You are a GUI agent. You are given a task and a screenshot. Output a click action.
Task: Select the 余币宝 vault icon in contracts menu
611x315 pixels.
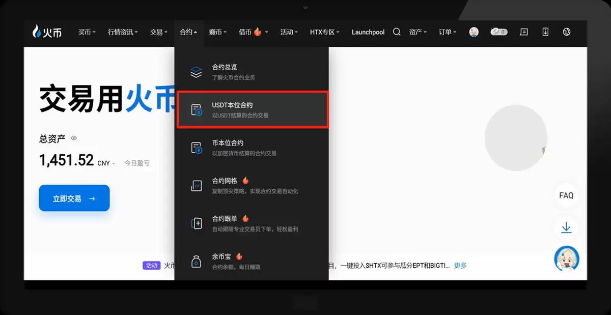[x=196, y=261]
